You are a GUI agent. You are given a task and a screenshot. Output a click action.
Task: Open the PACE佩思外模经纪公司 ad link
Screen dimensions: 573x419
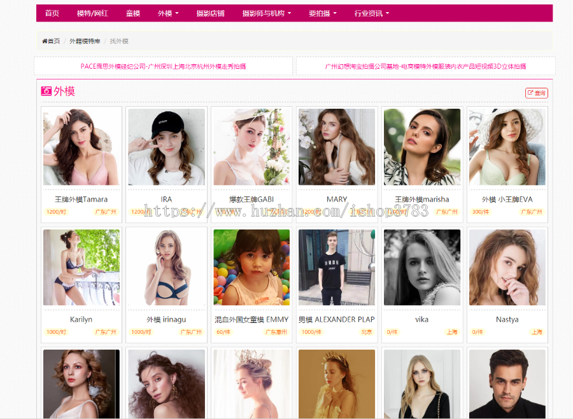coord(164,66)
